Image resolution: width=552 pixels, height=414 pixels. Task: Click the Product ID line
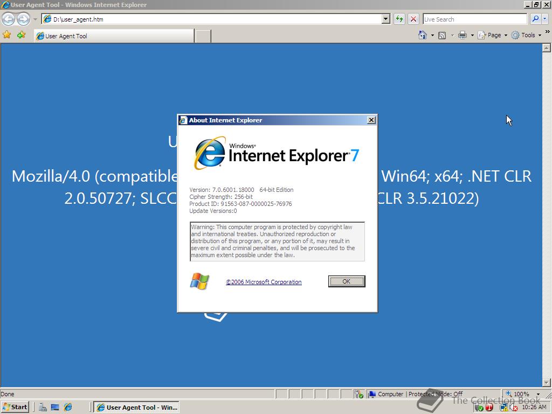pyautogui.click(x=240, y=204)
